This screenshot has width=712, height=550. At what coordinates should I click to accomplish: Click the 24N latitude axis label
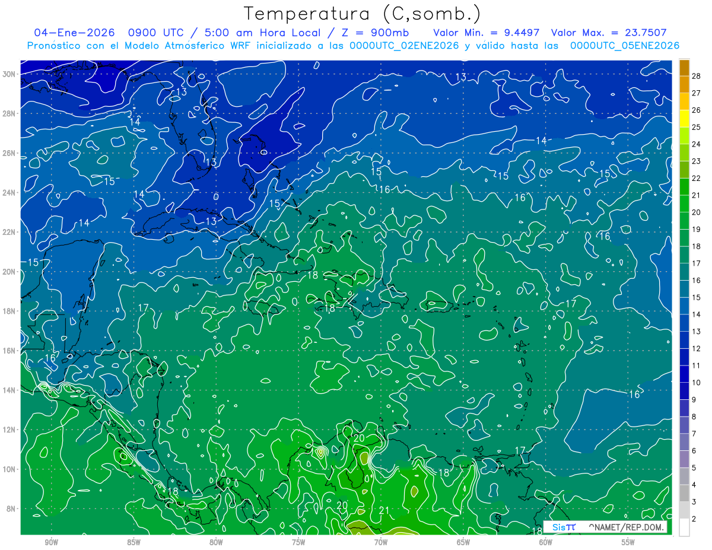[x=9, y=192]
